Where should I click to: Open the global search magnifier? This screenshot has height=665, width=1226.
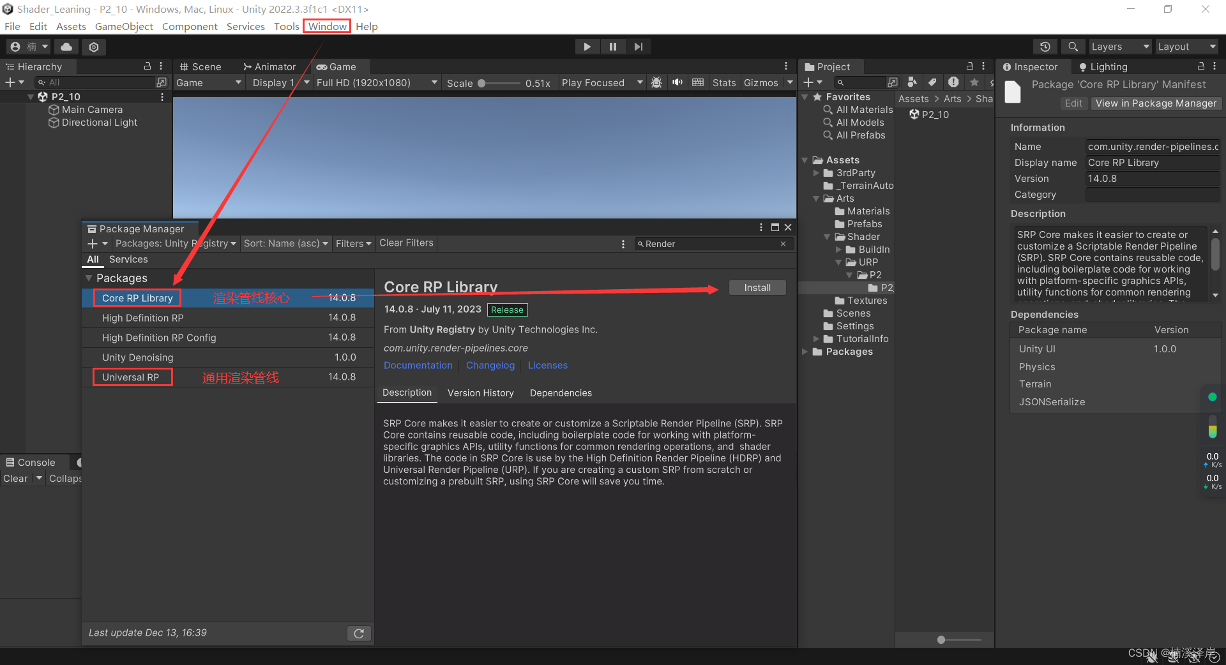[1073, 47]
